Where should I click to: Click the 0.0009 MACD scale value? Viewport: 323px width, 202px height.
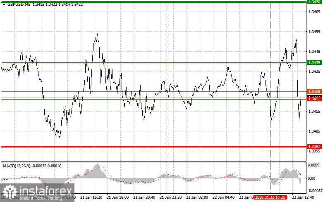tap(313, 165)
